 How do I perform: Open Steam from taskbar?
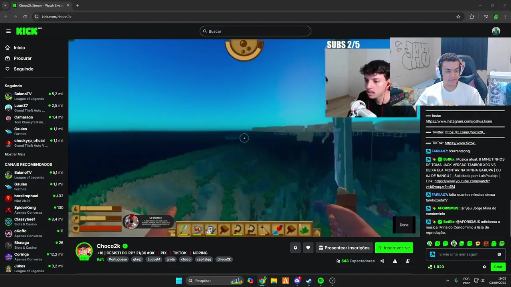(x=309, y=281)
